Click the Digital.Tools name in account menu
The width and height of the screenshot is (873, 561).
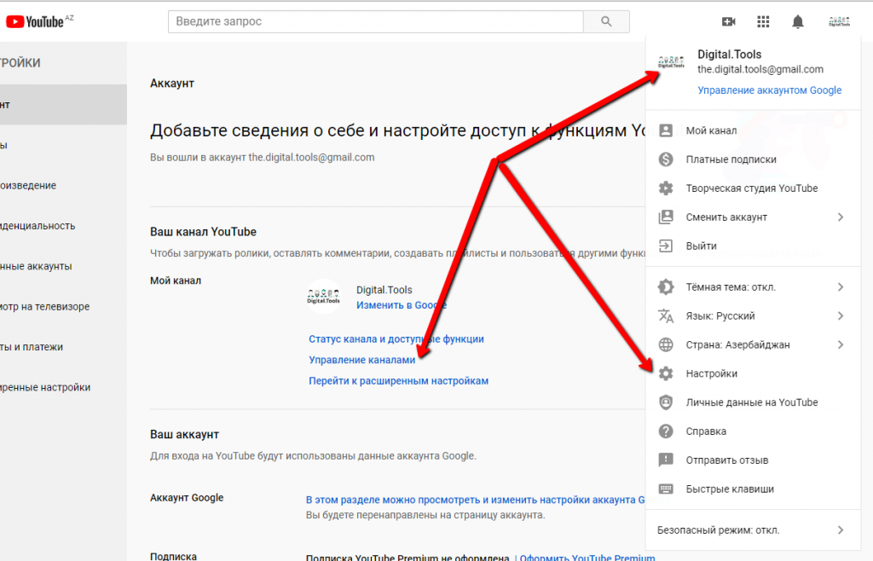click(730, 55)
